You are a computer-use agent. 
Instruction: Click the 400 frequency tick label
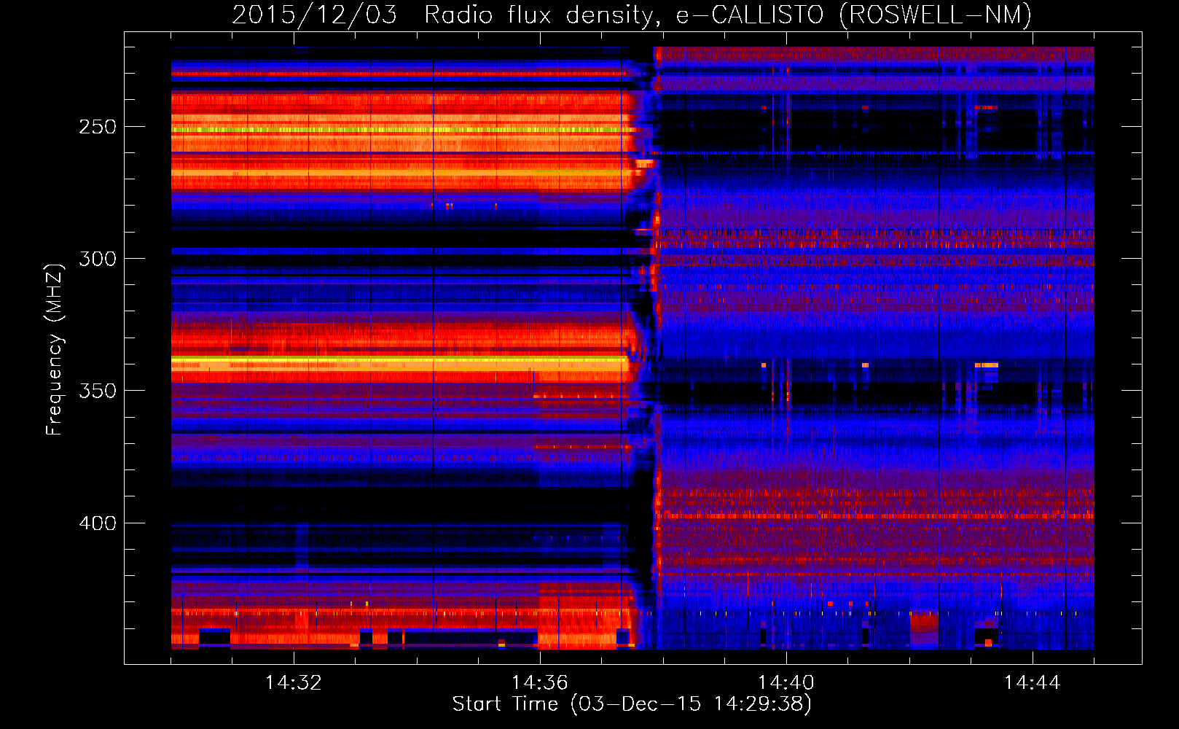98,523
